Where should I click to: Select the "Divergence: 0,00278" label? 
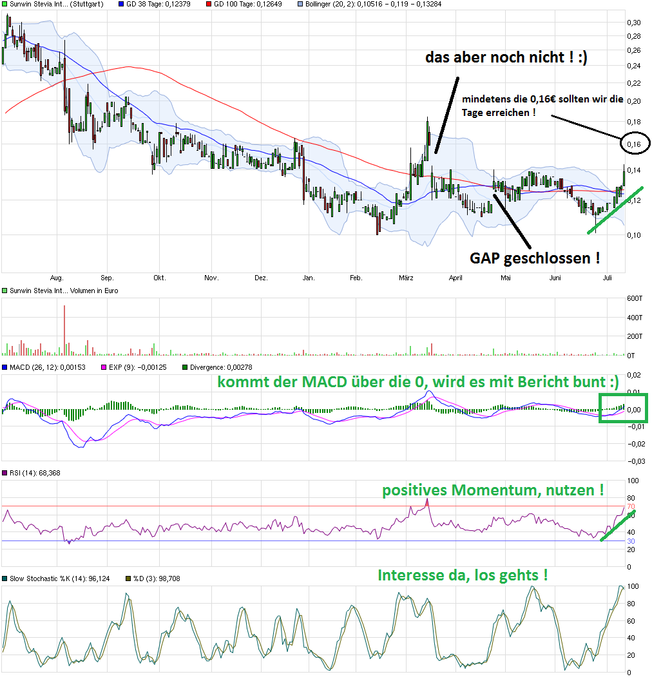221,367
